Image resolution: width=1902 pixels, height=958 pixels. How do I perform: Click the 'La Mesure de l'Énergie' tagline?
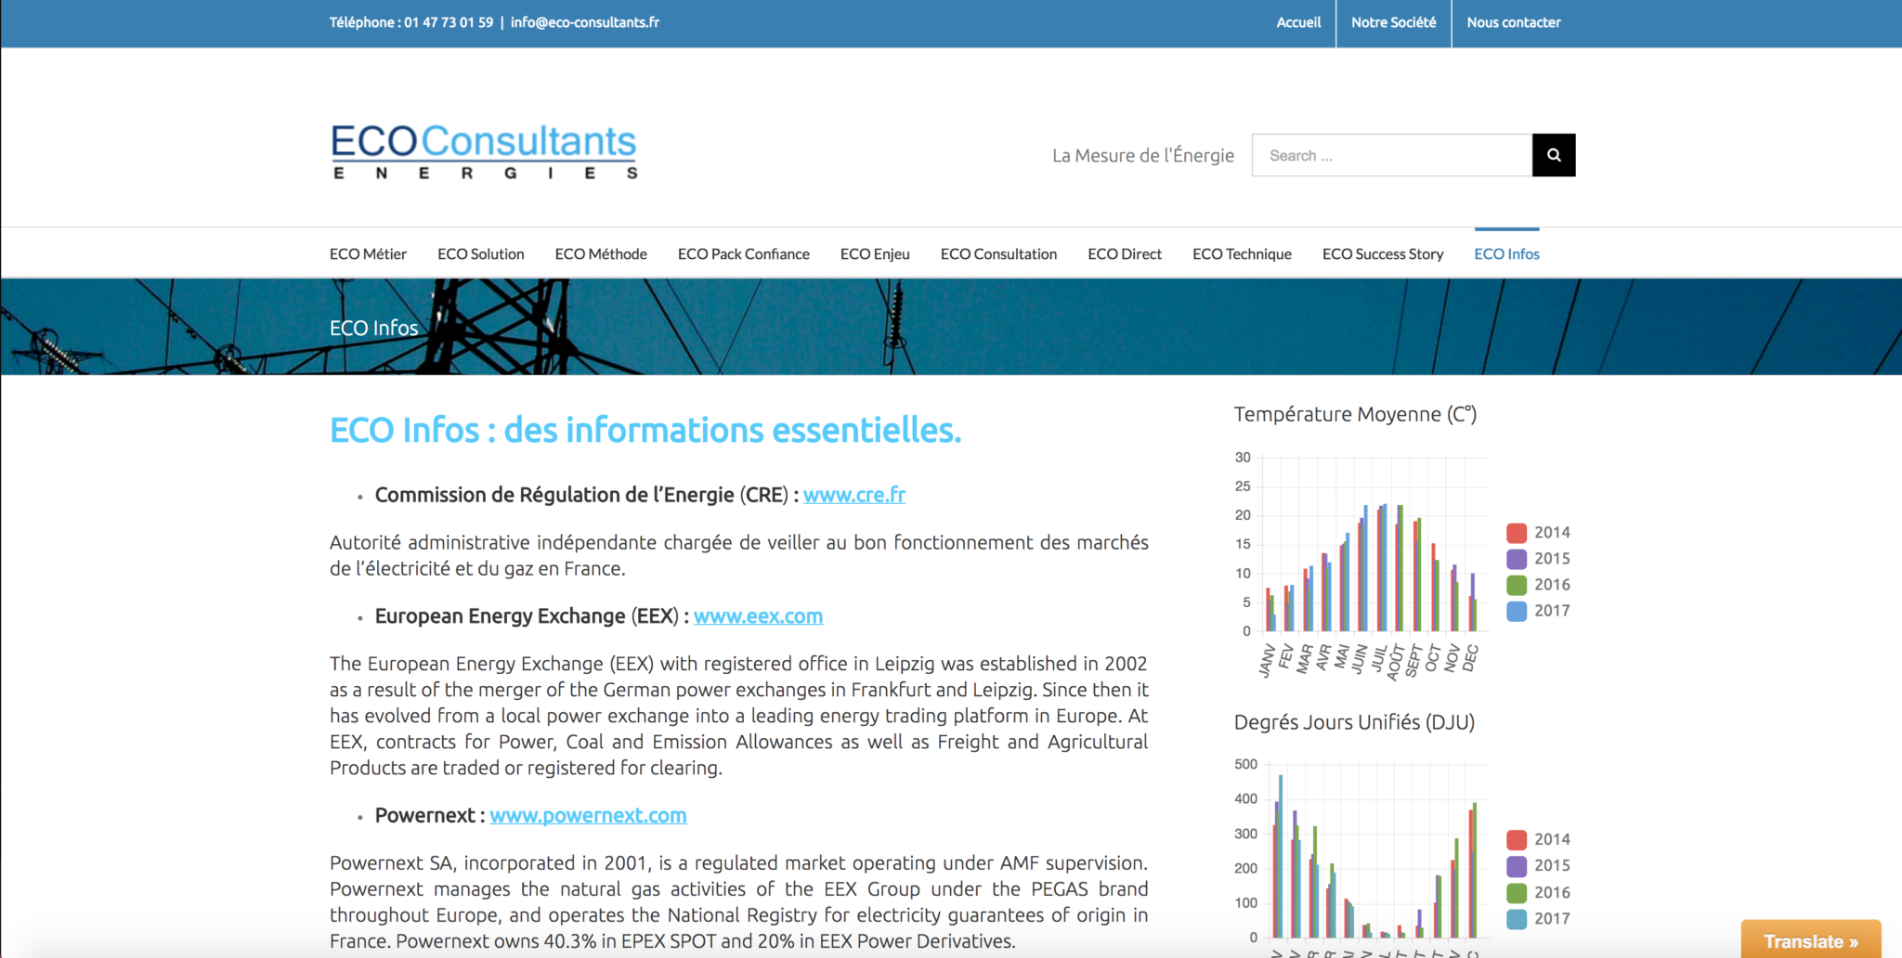(1143, 155)
